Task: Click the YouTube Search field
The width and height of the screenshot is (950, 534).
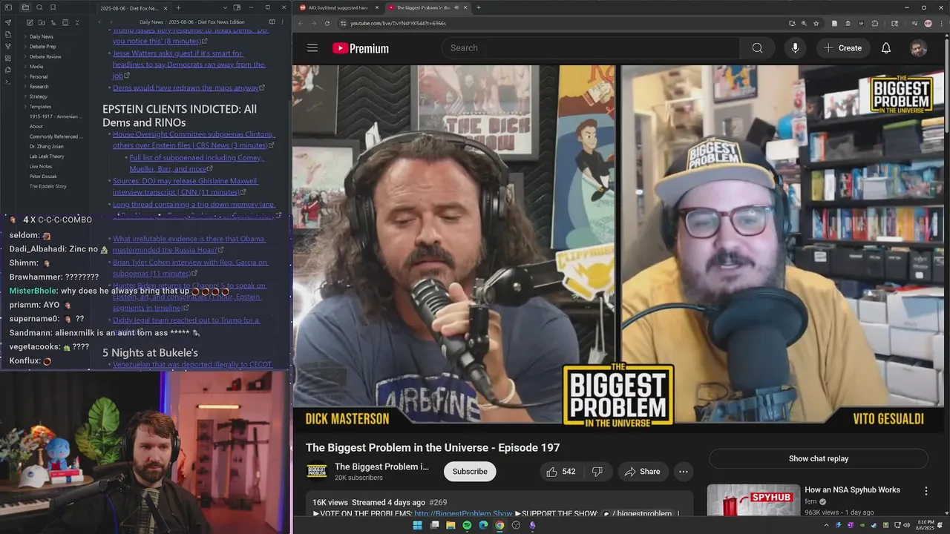Action: tap(591, 48)
